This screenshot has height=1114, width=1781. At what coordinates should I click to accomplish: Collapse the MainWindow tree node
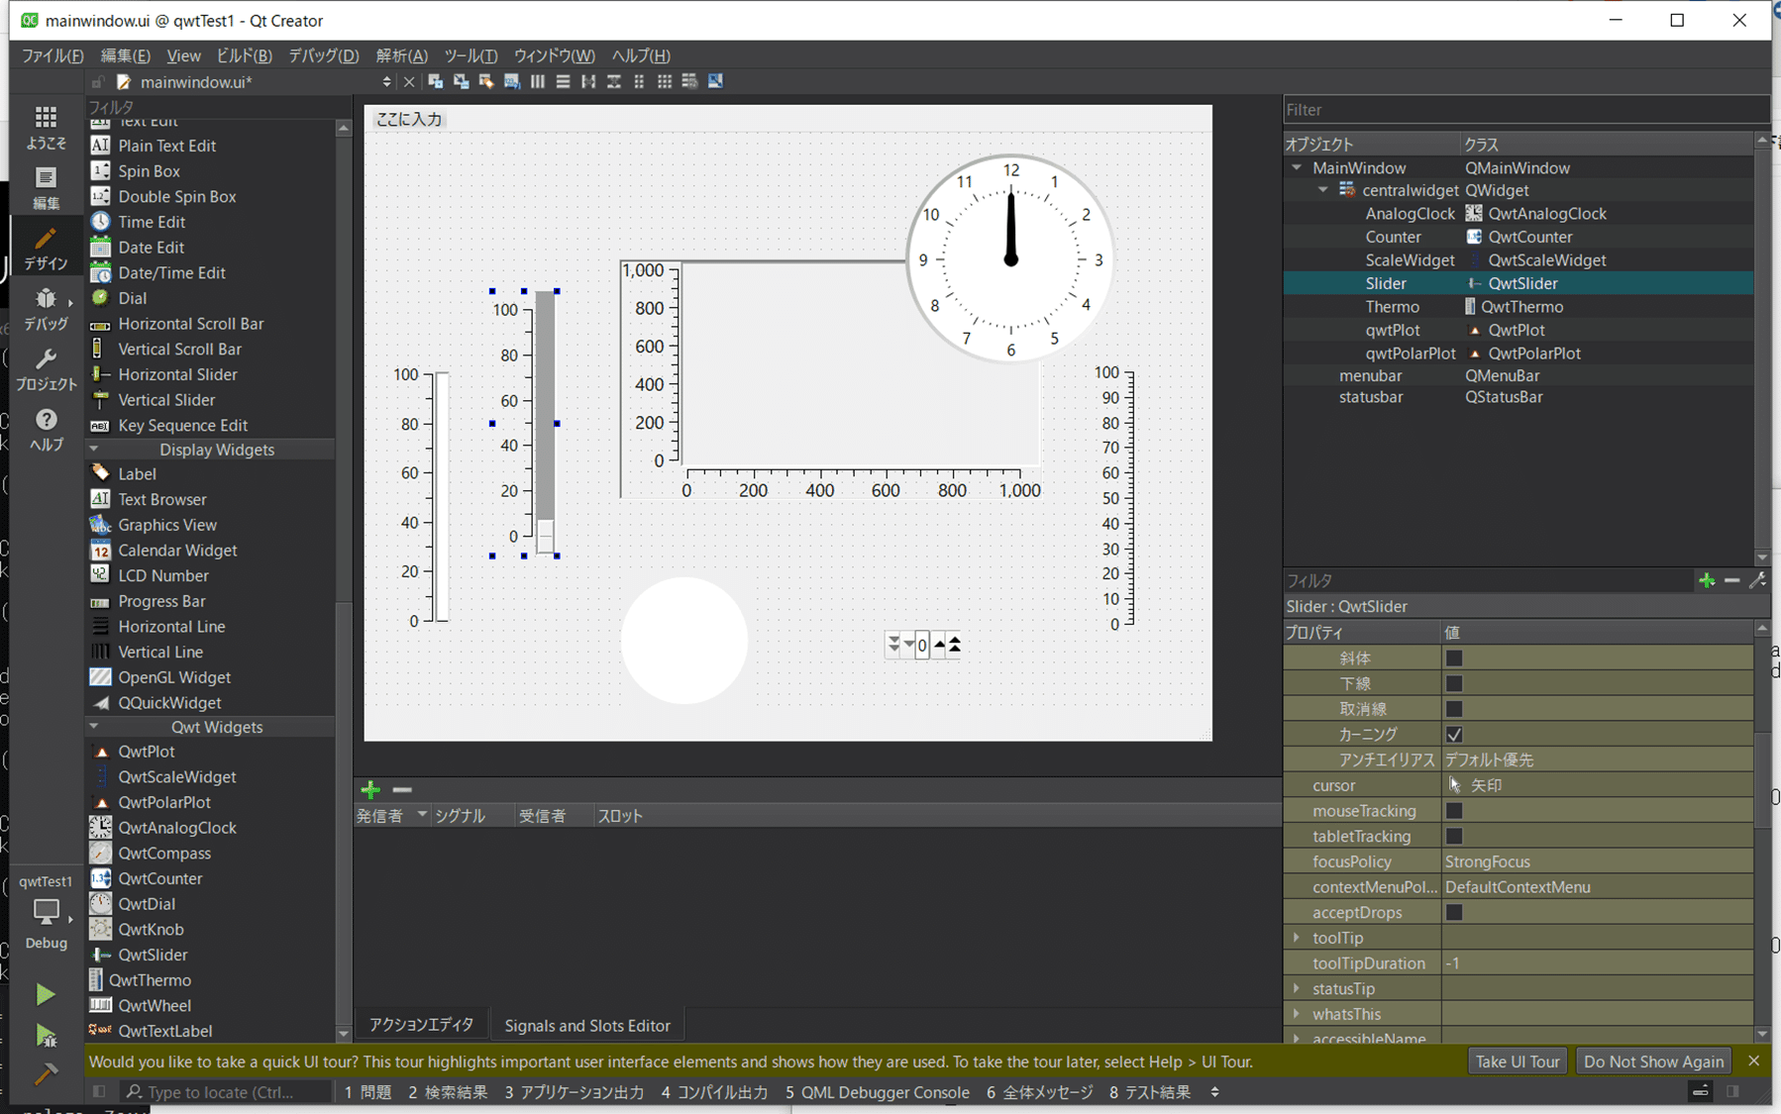1297,168
